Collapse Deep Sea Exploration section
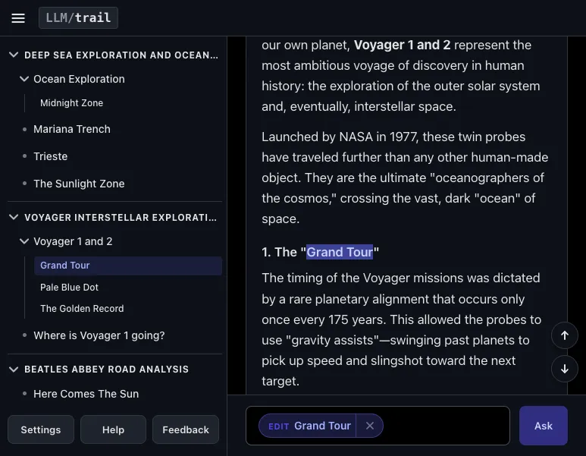The width and height of the screenshot is (586, 456). click(14, 55)
